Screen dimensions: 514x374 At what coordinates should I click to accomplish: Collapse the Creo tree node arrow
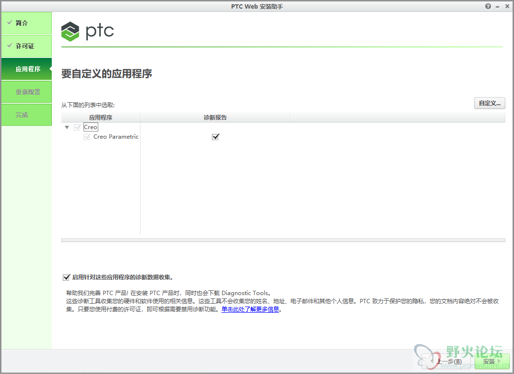pos(67,127)
